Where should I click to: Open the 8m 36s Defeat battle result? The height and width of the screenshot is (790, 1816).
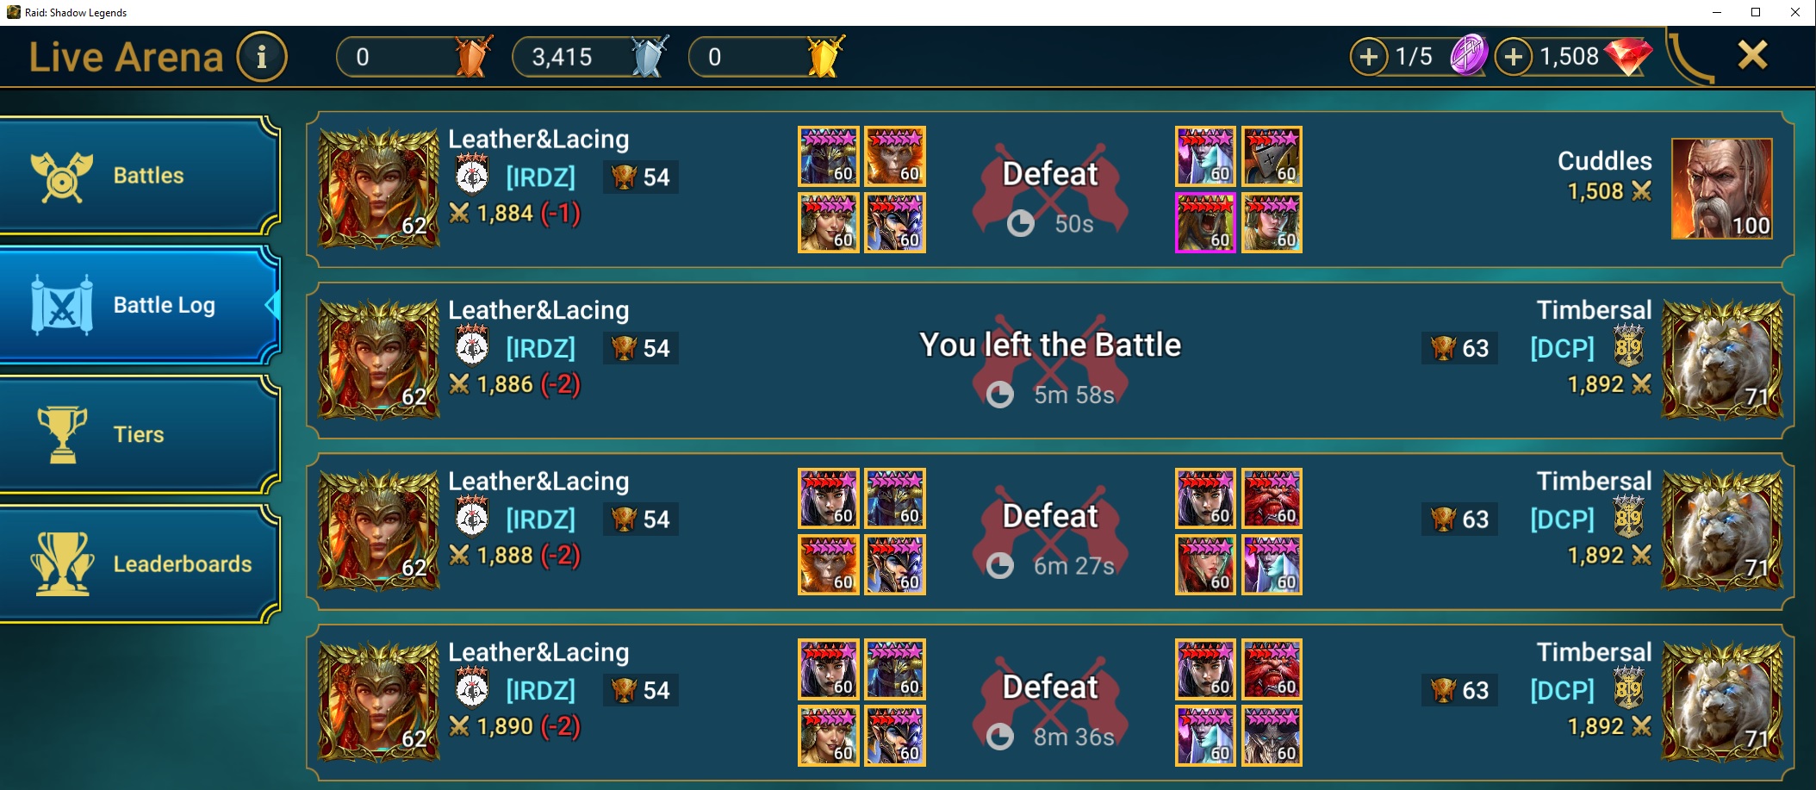[1050, 702]
